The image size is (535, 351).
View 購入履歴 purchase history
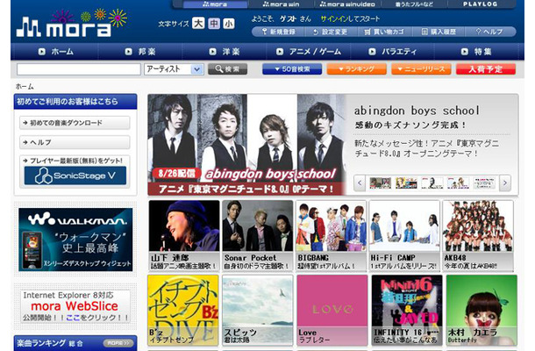[439, 32]
